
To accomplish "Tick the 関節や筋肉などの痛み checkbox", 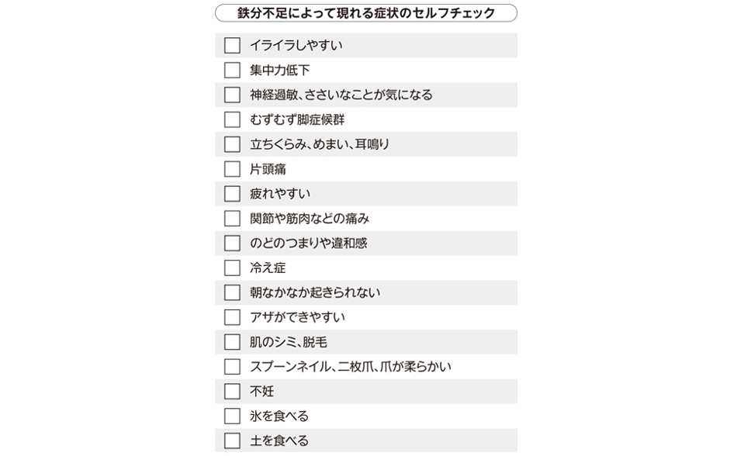I will click(x=232, y=219).
